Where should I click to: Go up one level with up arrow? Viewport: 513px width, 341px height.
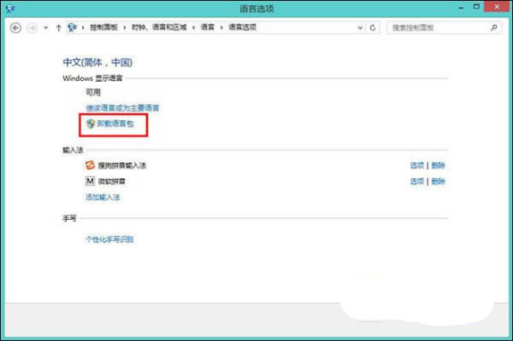pos(58,28)
